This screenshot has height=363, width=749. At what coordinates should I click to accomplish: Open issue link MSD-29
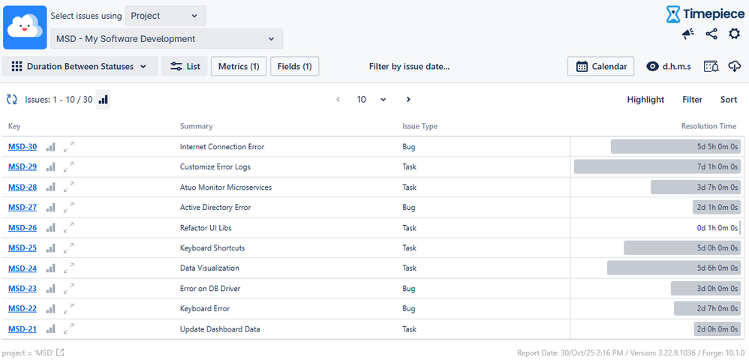(23, 167)
